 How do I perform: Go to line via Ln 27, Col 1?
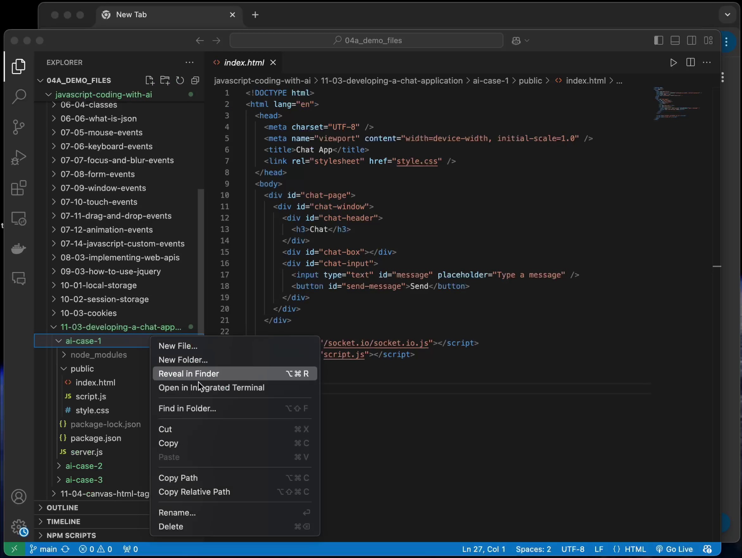pyautogui.click(x=483, y=549)
